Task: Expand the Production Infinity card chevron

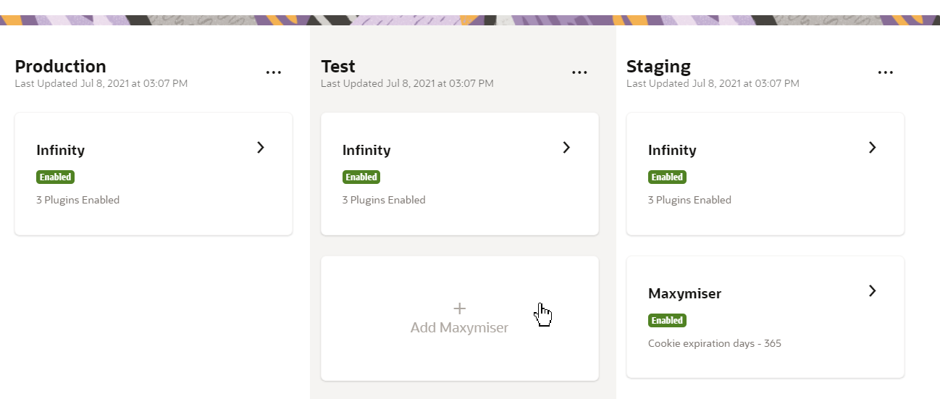Action: [x=261, y=148]
